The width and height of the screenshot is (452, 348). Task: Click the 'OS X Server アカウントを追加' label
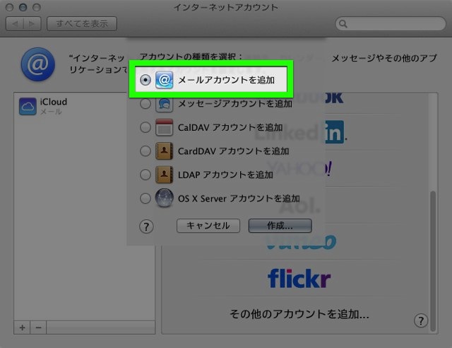239,199
